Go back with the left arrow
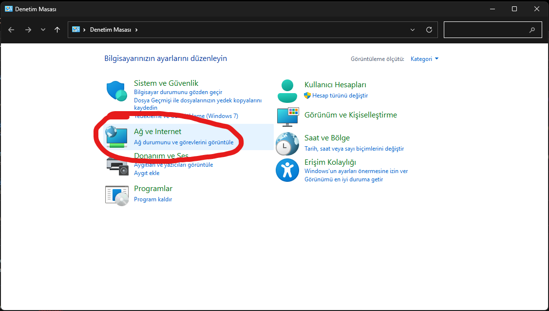Screen dimensions: 549x311 [11, 30]
